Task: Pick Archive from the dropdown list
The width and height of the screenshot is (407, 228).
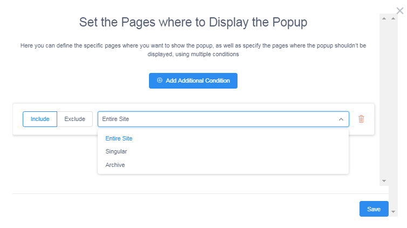Action: click(x=115, y=165)
